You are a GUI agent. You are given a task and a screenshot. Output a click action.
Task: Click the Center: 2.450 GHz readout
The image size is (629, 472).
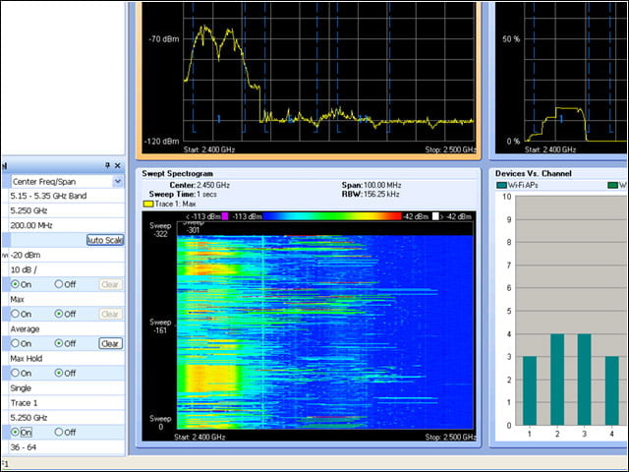[x=200, y=185]
